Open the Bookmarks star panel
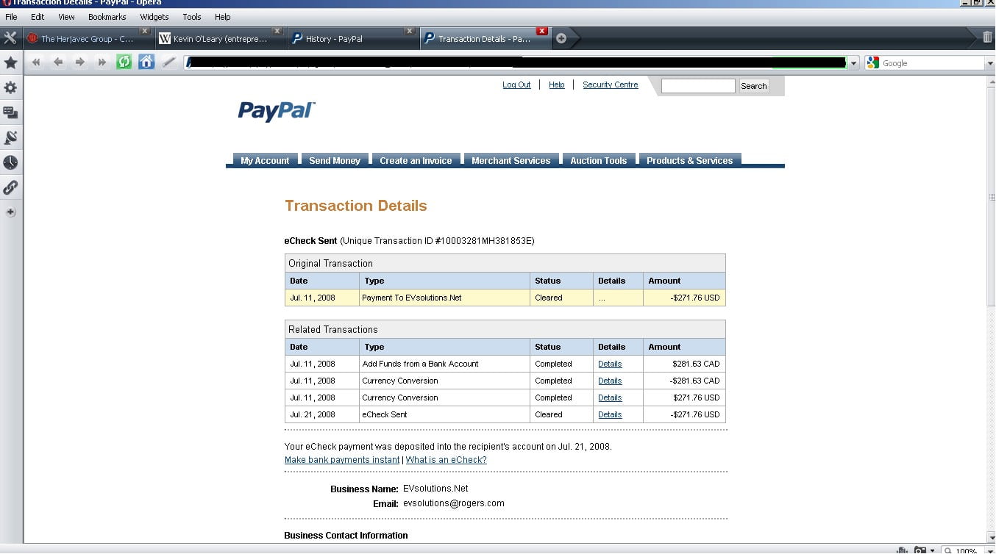 [x=10, y=63]
